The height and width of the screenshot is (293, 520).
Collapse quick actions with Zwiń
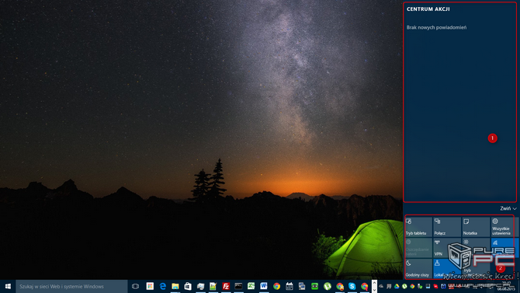(508, 208)
